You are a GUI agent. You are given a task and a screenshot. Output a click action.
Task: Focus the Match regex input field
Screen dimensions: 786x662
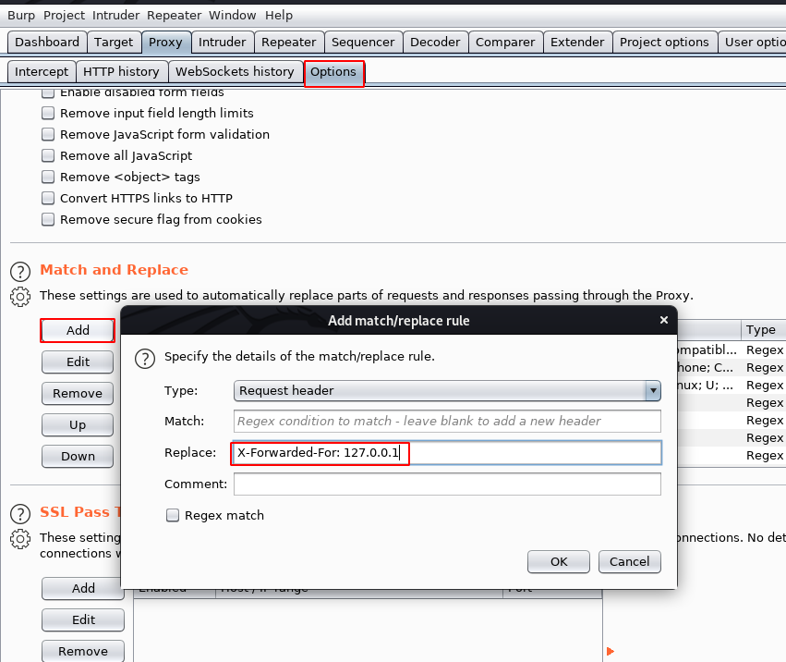(x=447, y=421)
